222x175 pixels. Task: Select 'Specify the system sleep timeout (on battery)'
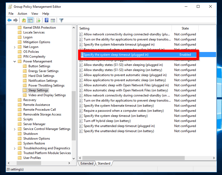(x=115, y=116)
